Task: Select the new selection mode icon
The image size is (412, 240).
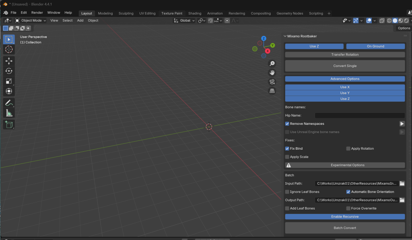Action: (x=6, y=28)
